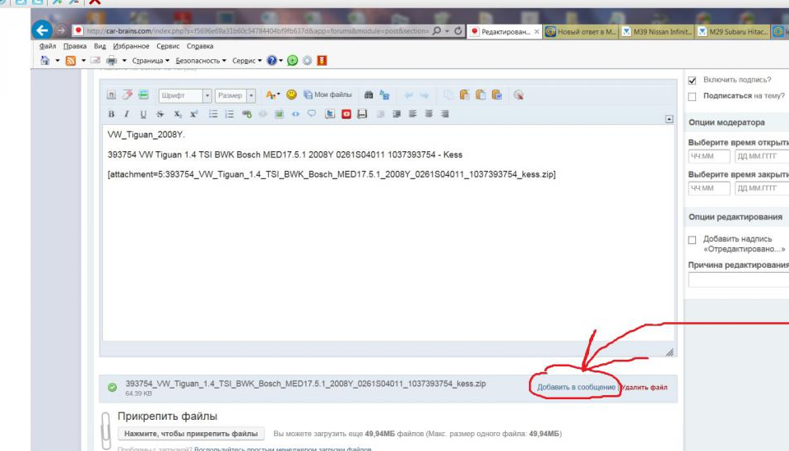Insert a hyperlink with link icon
Viewport: 789px width, 451px height.
point(247,114)
